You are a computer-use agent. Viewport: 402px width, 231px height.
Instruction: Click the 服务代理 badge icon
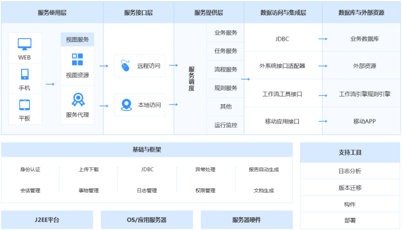(x=78, y=100)
